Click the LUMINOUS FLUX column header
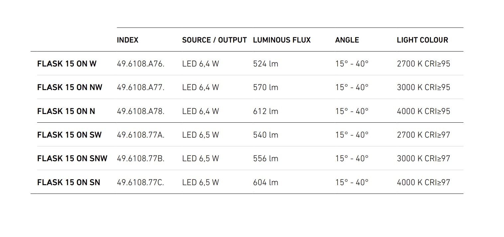Image resolution: width=504 pixels, height=237 pixels. pos(282,40)
